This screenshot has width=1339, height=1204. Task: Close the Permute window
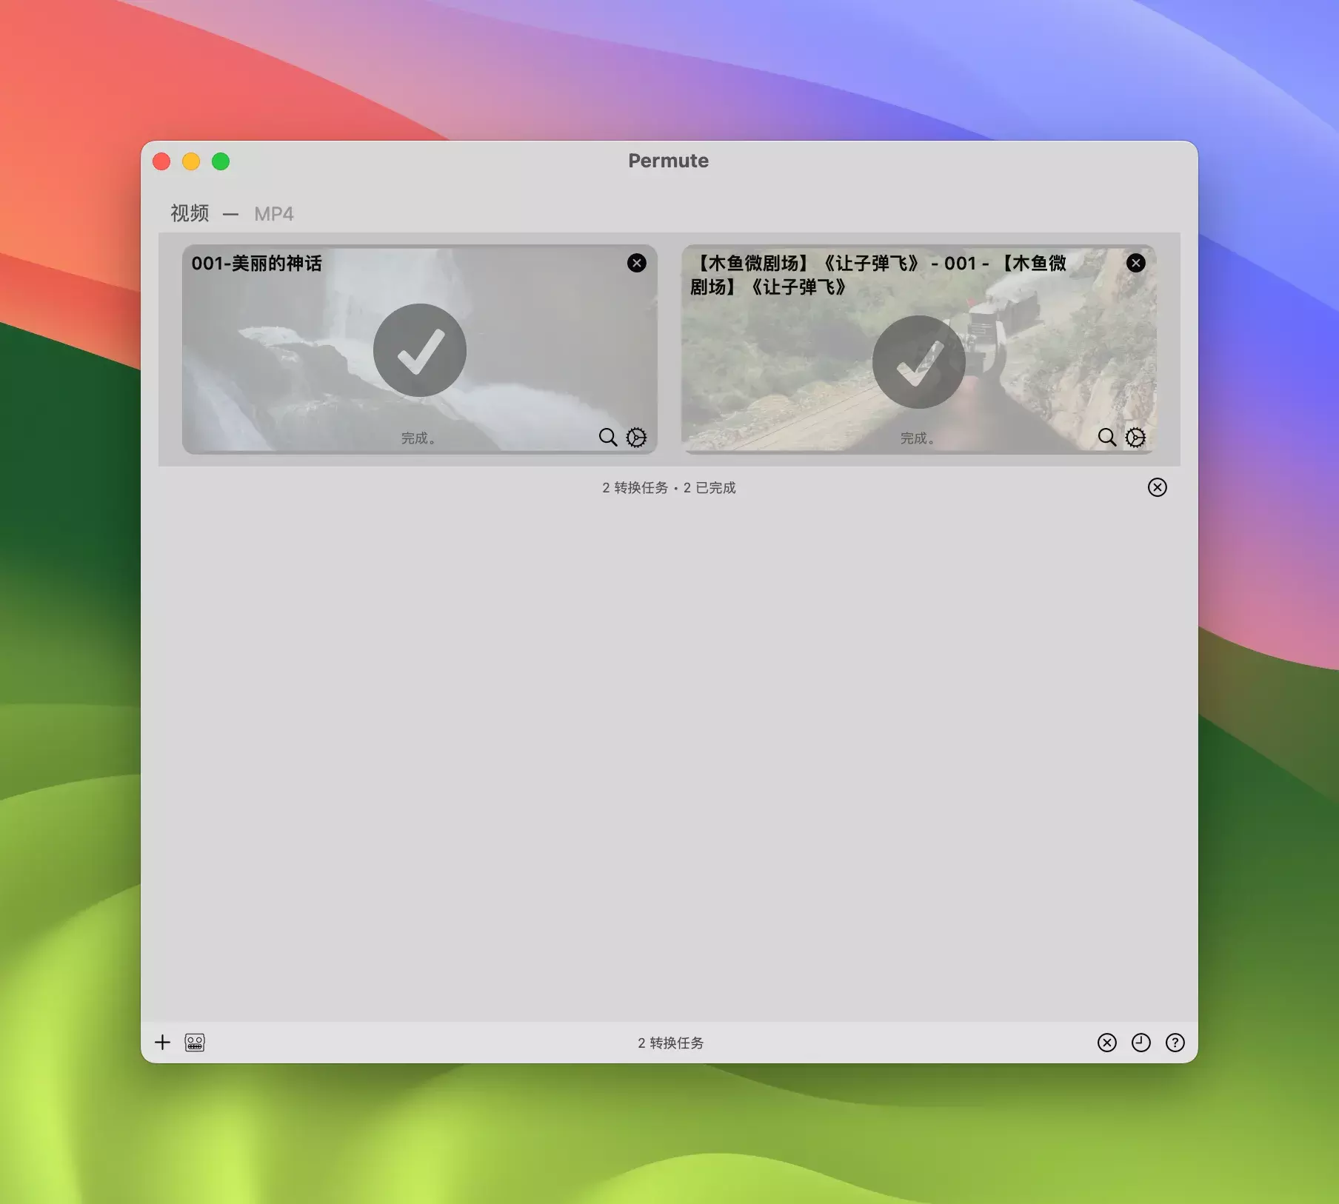coord(161,161)
